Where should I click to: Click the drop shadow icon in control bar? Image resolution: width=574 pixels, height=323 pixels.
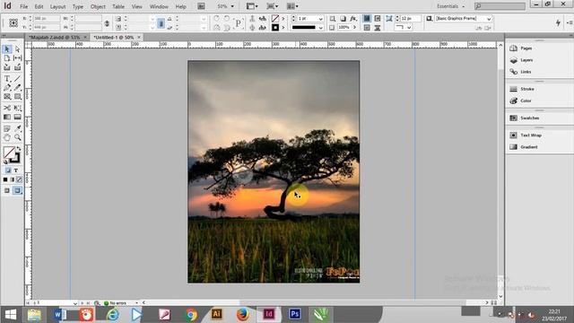pyautogui.click(x=343, y=19)
